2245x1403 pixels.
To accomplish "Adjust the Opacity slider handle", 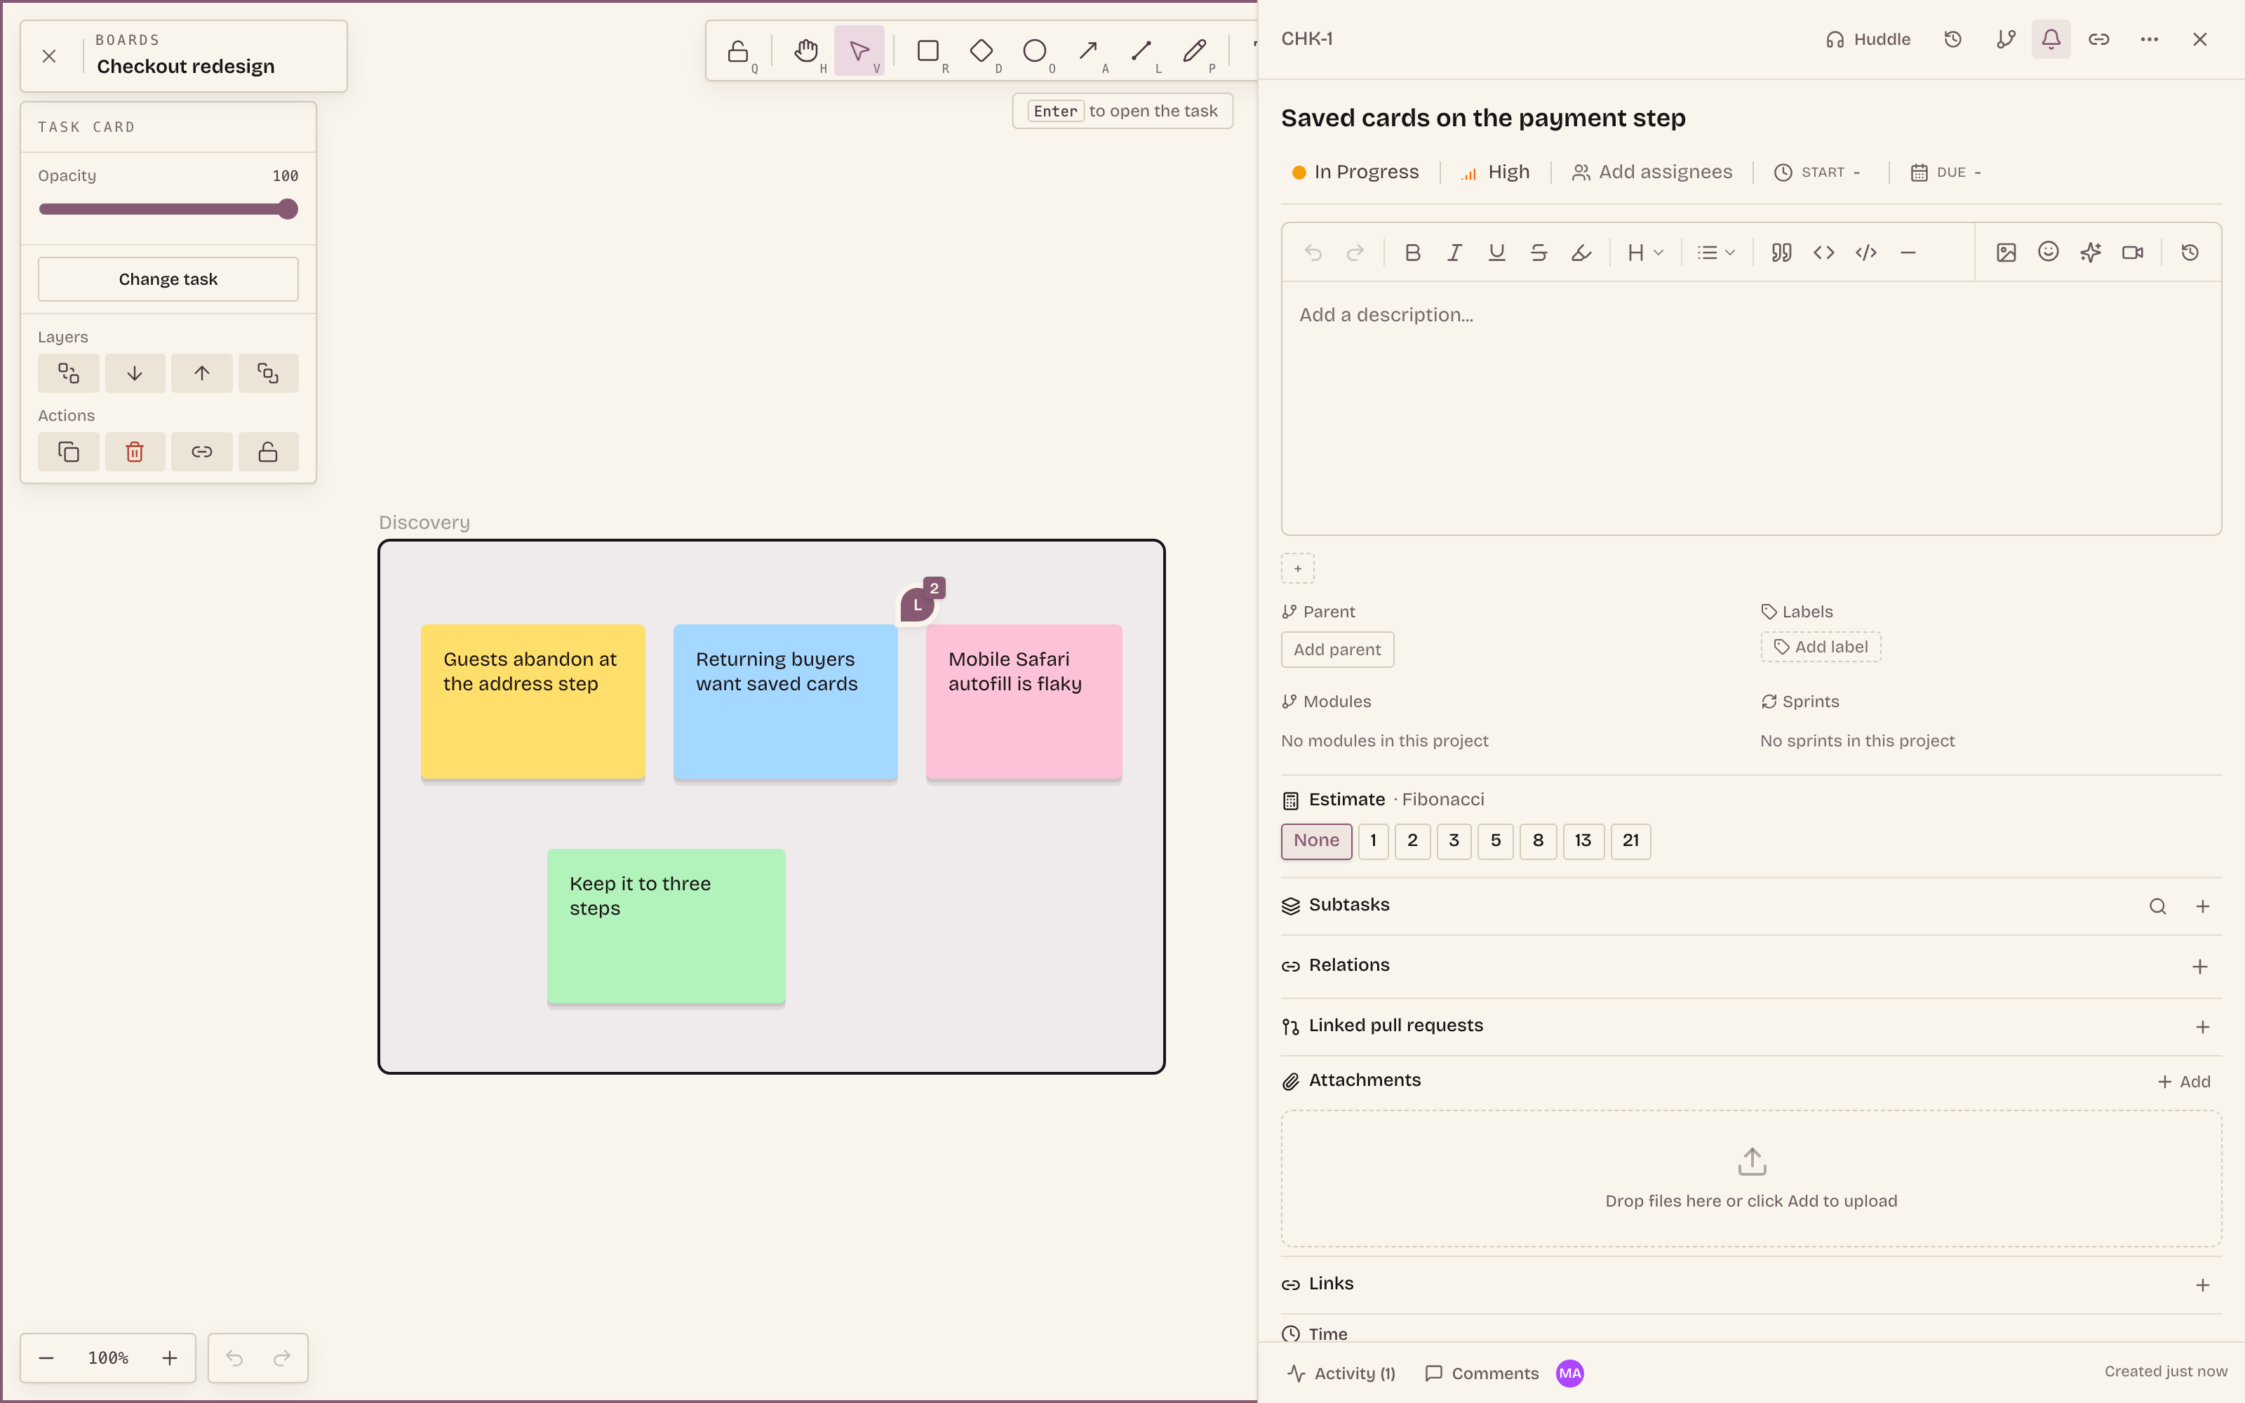I will tap(288, 209).
